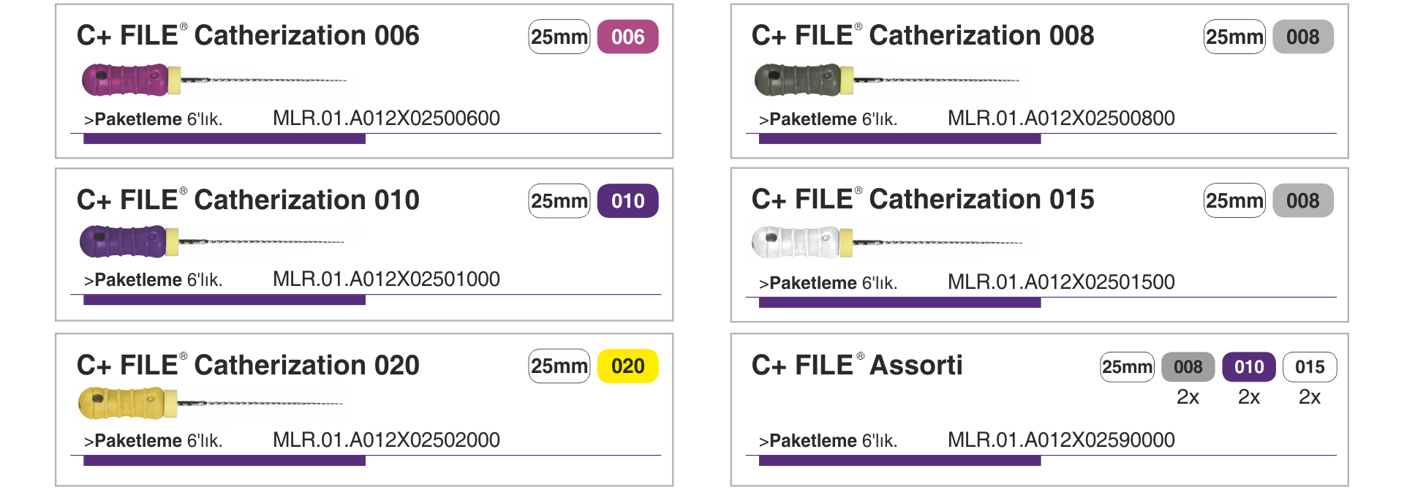Click product code MLR.01.A012X02590000

[x=1061, y=440]
